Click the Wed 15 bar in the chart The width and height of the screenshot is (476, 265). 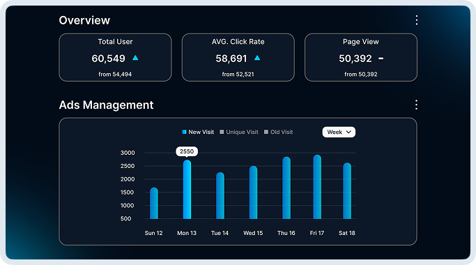[x=253, y=192]
